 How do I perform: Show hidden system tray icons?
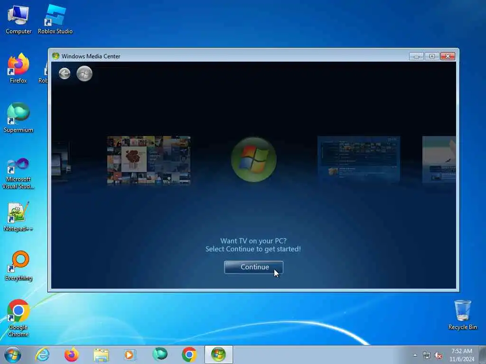click(415, 355)
